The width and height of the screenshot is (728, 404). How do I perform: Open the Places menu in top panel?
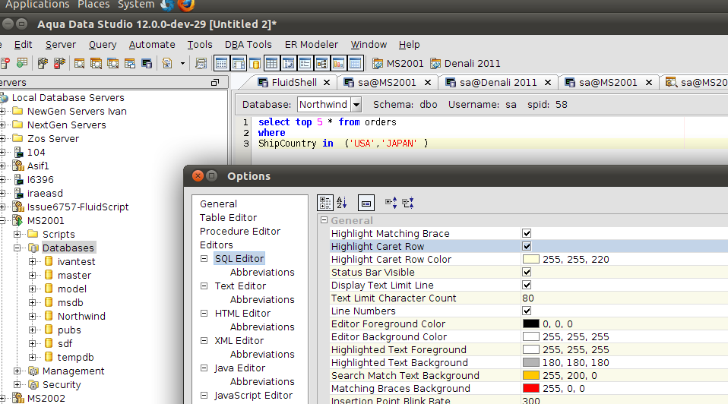[93, 5]
